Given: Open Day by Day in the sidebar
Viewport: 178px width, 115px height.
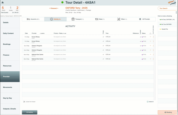Looking at the screenshot, I should [x=10, y=98].
